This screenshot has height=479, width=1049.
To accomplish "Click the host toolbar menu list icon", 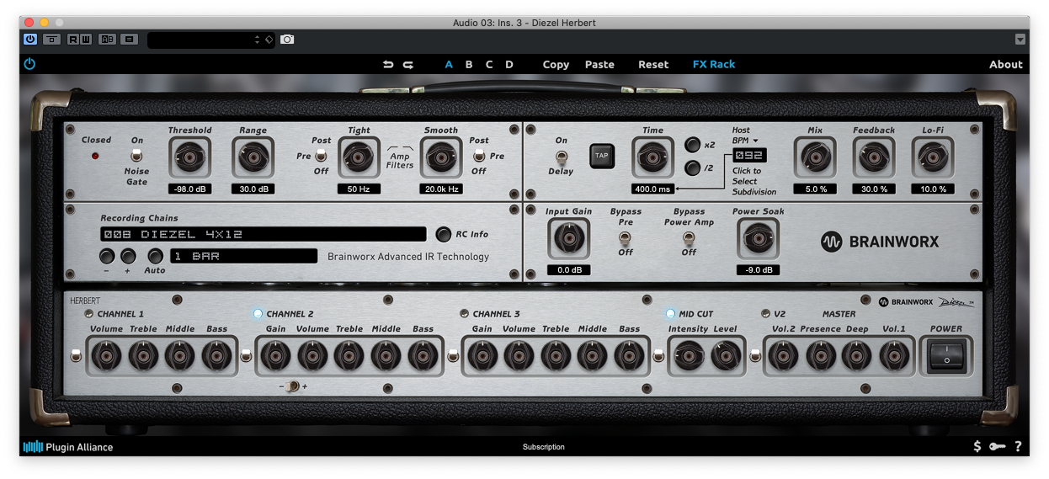I will tap(129, 39).
